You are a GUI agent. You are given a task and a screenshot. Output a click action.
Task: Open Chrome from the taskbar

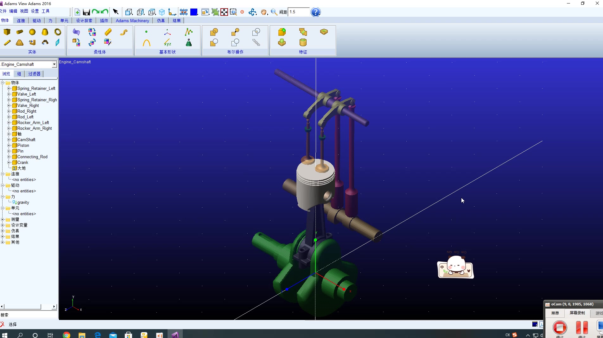pyautogui.click(x=67, y=335)
